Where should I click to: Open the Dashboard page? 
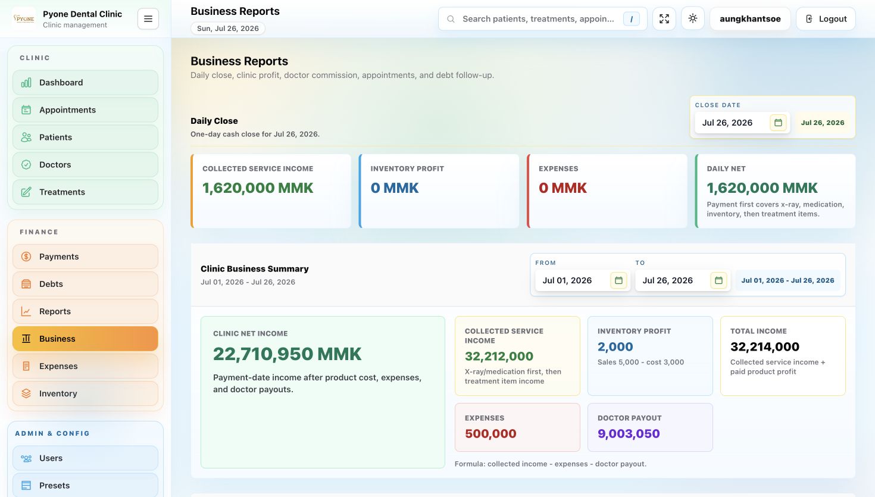click(85, 83)
